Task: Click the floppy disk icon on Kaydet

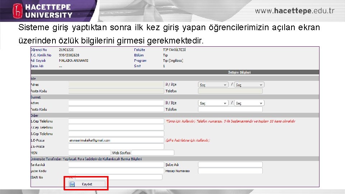Action: click(72, 184)
